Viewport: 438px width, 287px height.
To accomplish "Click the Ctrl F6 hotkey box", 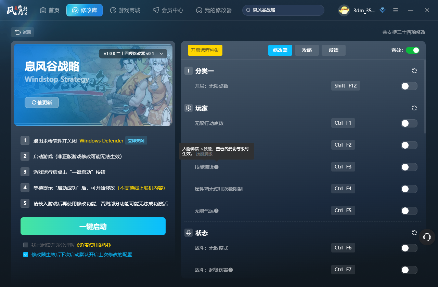I will tap(343, 248).
